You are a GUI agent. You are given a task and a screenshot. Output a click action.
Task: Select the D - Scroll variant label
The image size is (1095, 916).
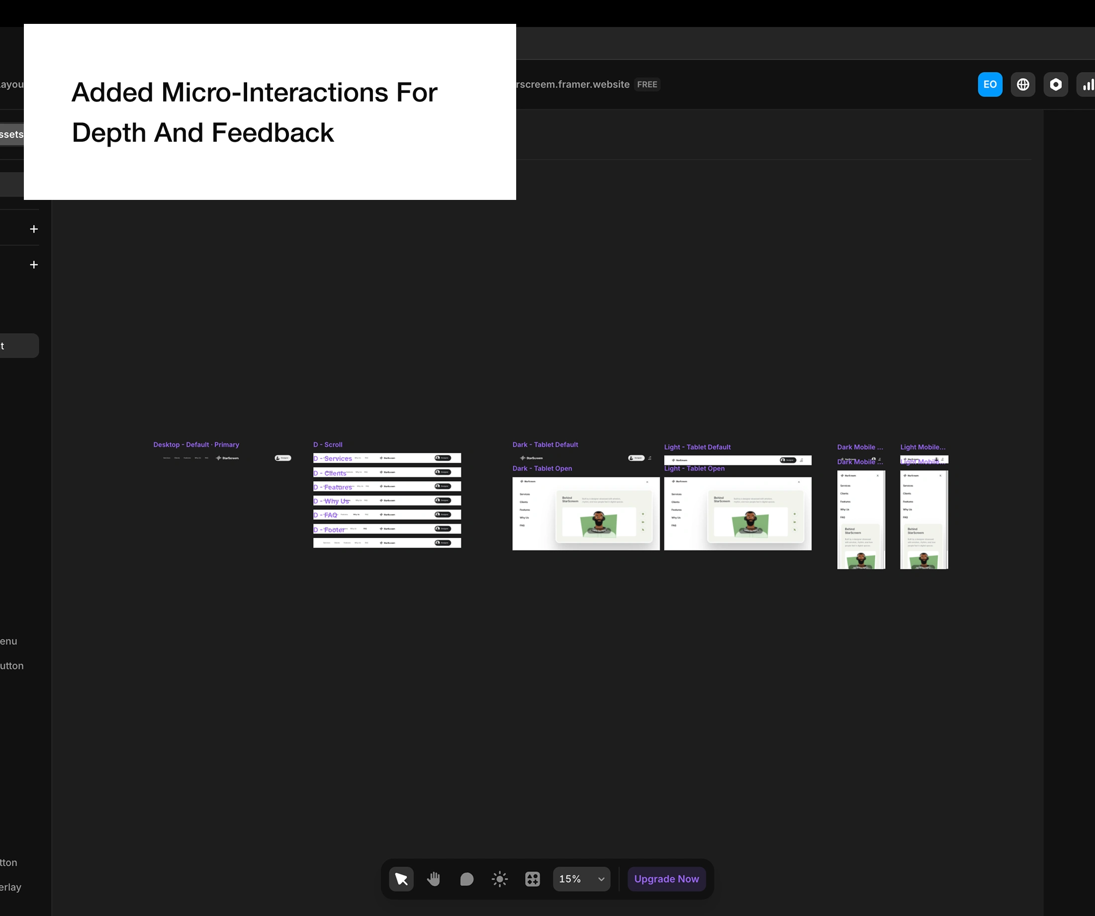tap(328, 445)
